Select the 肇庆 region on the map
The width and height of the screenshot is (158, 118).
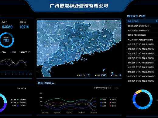coord(66,44)
